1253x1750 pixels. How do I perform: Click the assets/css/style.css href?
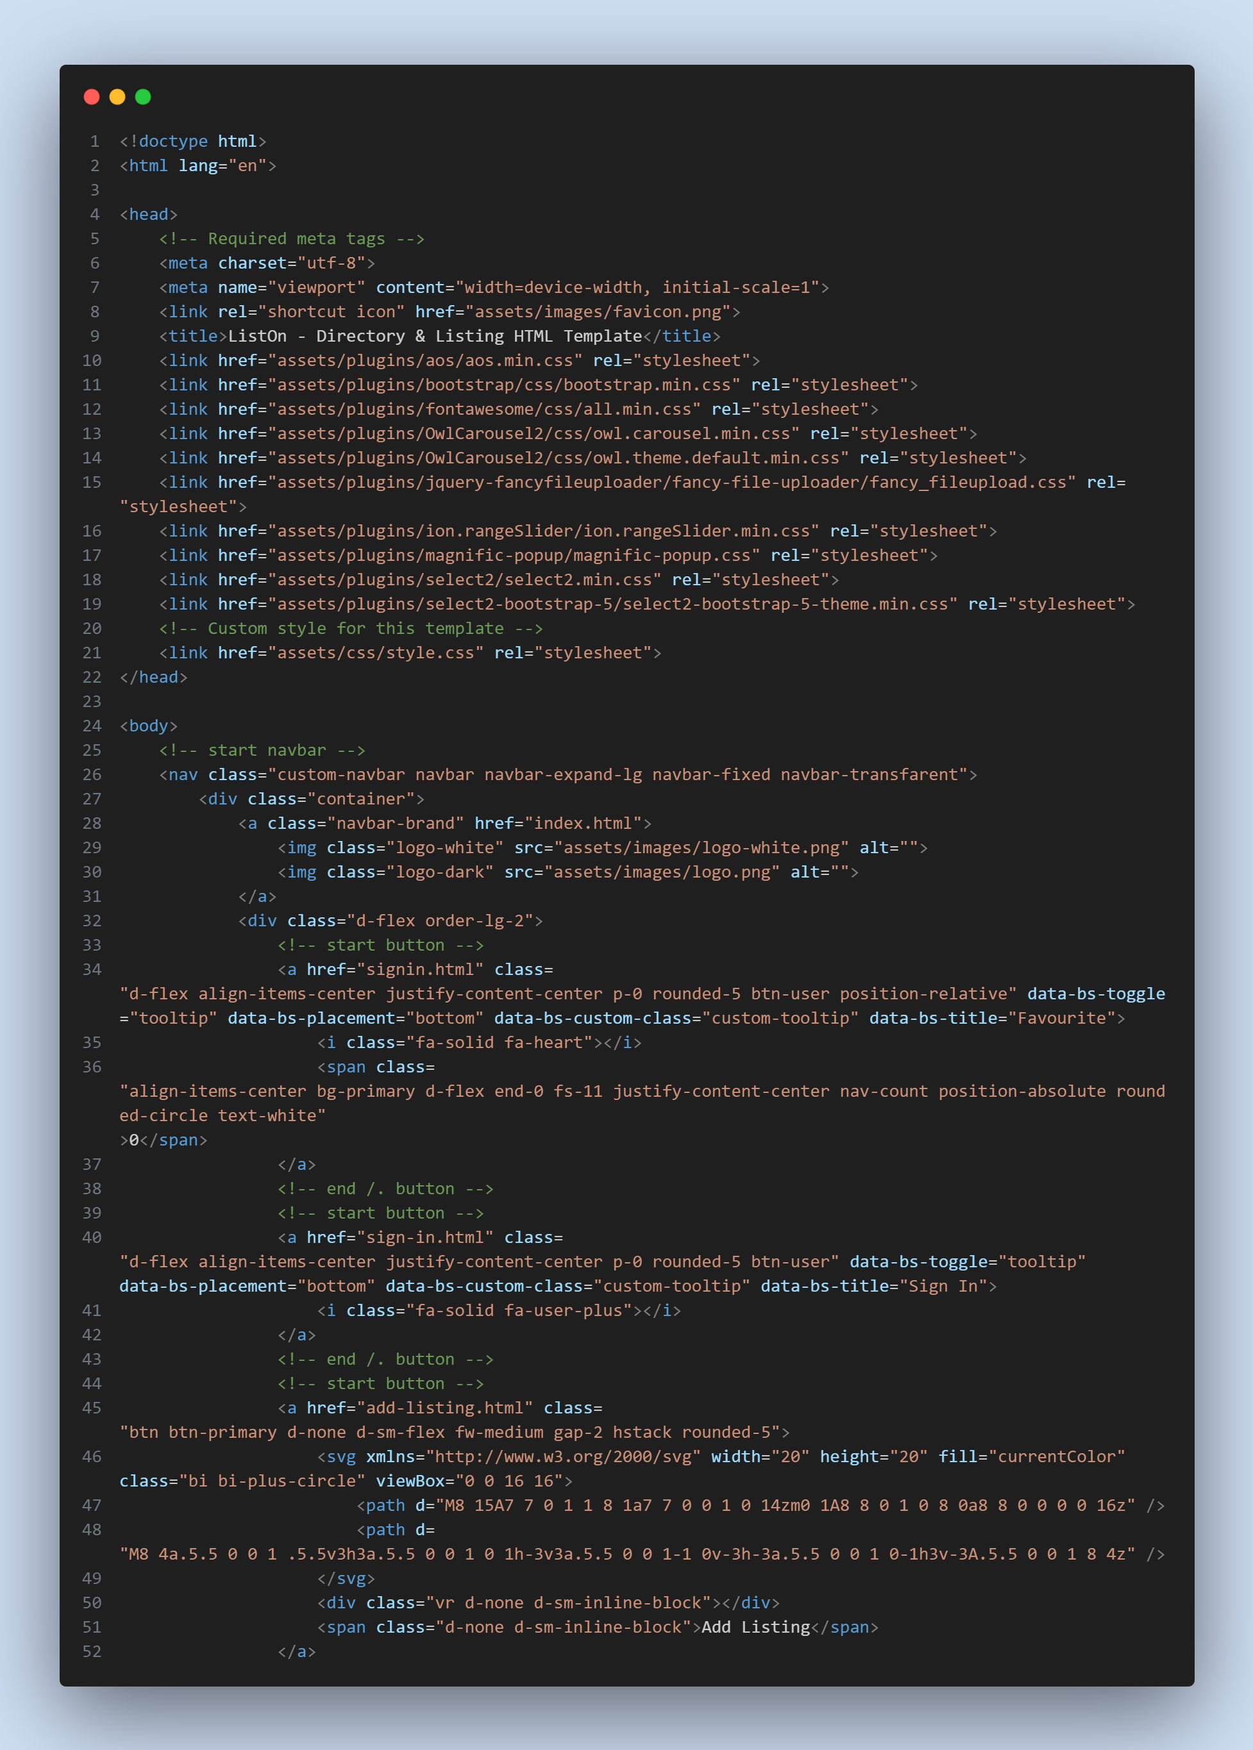pos(375,653)
